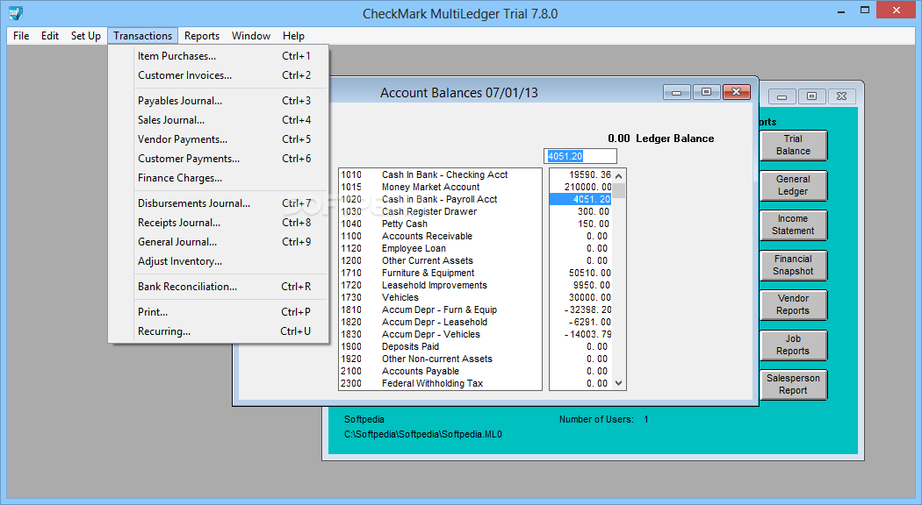Viewport: 922px width, 505px height.
Task: Click the scroll down arrow of balances list
Action: tap(618, 383)
